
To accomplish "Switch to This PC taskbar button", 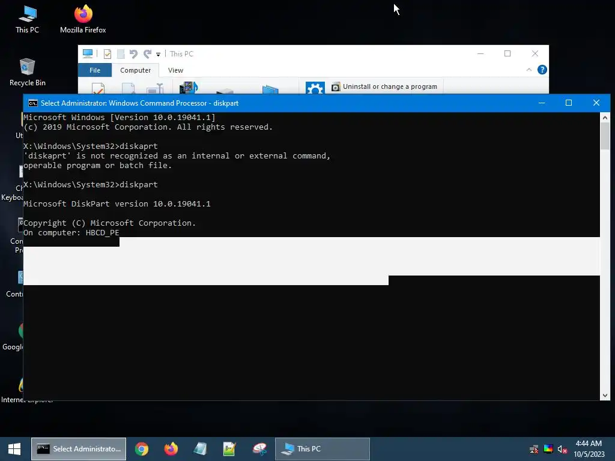I will [x=323, y=449].
